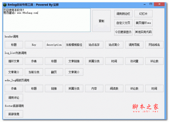Click the 阅读数 button

(x=114, y=88)
